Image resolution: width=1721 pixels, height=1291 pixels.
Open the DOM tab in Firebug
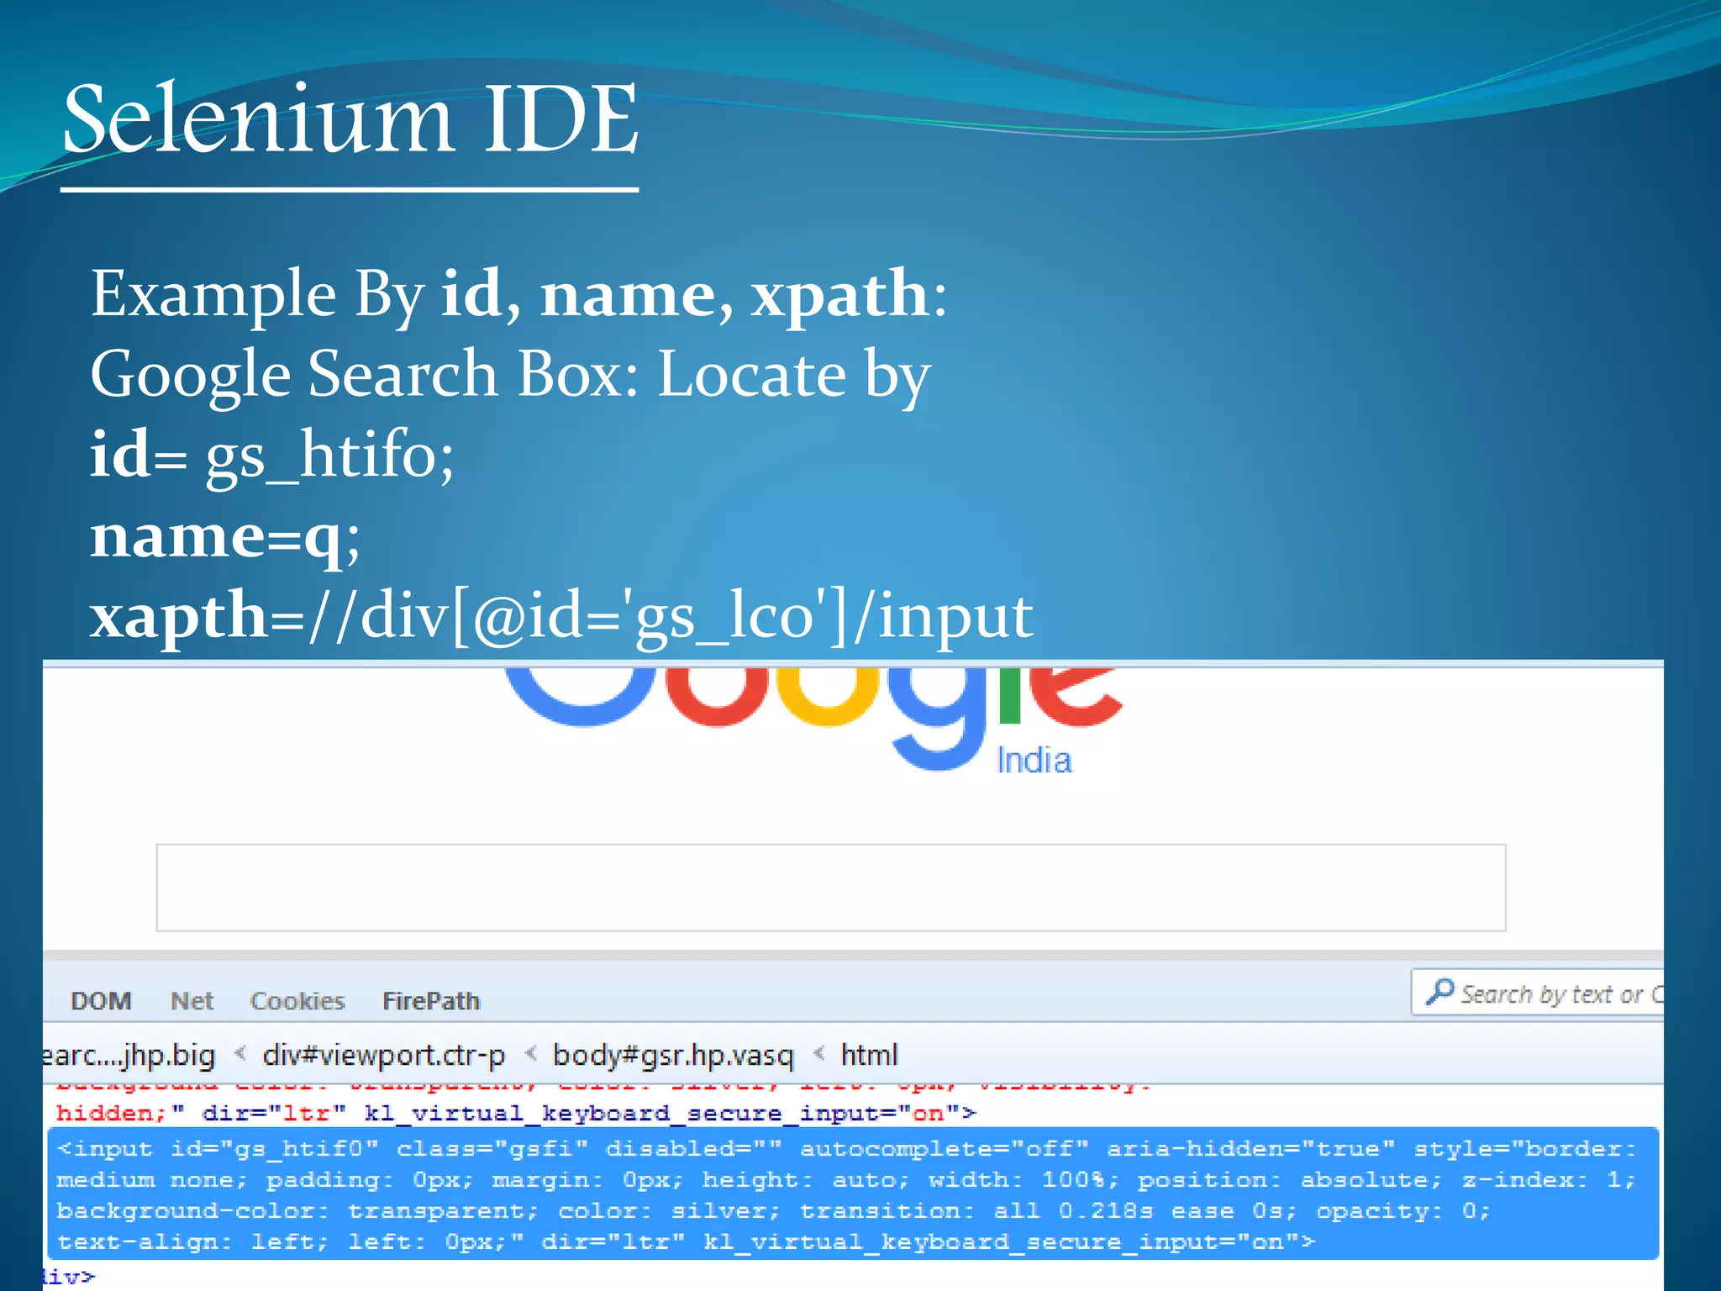coord(101,1000)
